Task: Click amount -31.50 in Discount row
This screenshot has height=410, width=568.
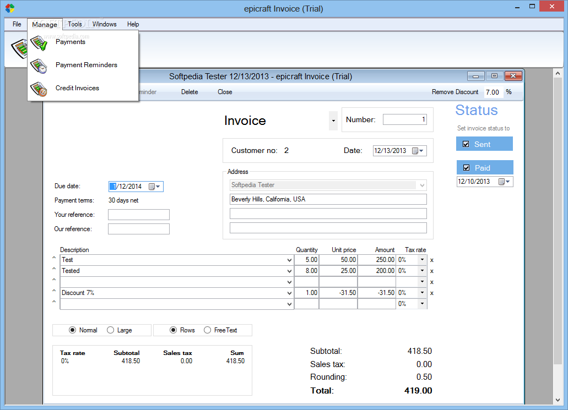Action: 377,293
